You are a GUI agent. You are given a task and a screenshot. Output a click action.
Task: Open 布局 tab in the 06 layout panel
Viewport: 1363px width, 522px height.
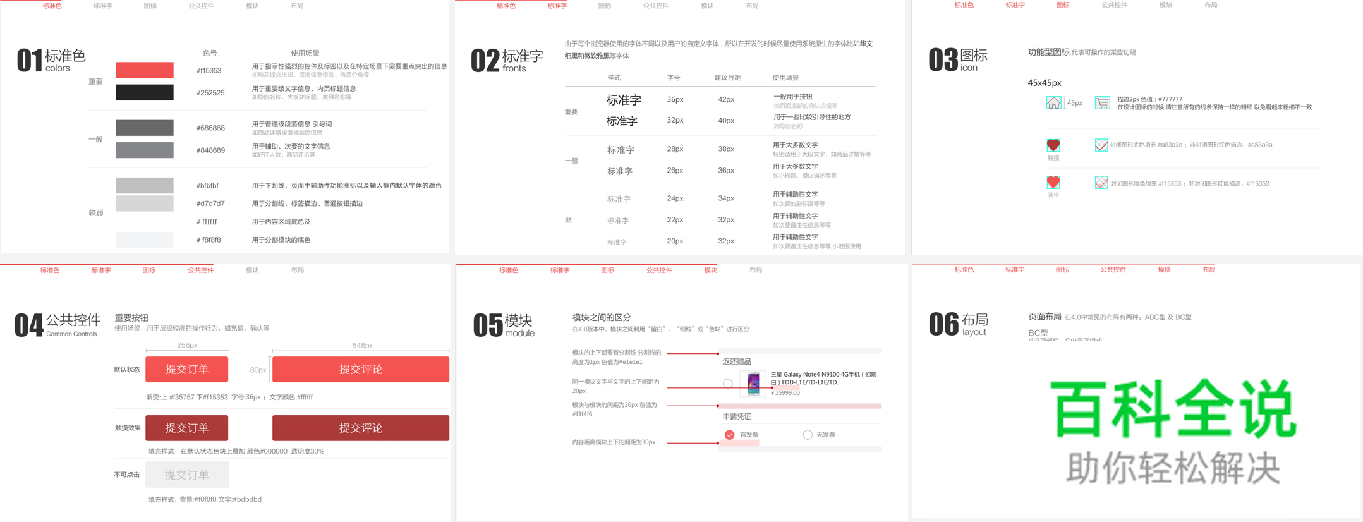click(1209, 270)
